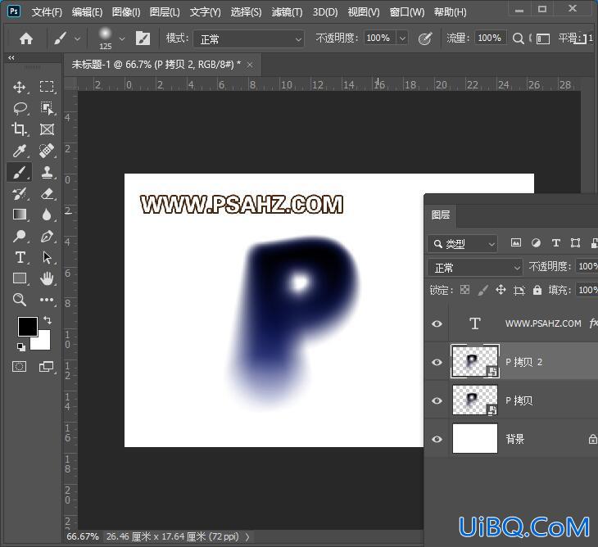Switch foreground and background colors
Screen dimensions: 598x547
click(x=48, y=320)
